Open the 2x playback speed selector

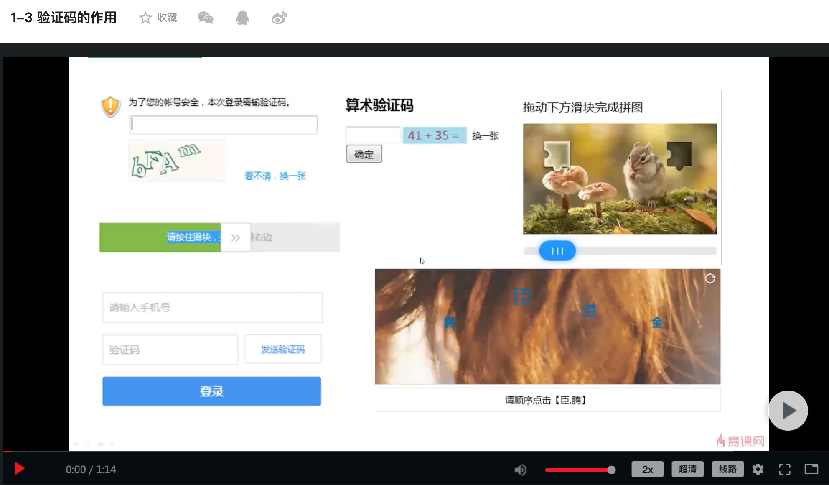647,469
